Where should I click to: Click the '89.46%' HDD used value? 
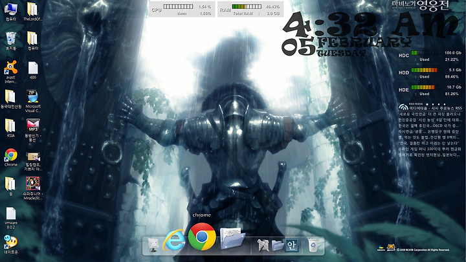pyautogui.click(x=452, y=76)
